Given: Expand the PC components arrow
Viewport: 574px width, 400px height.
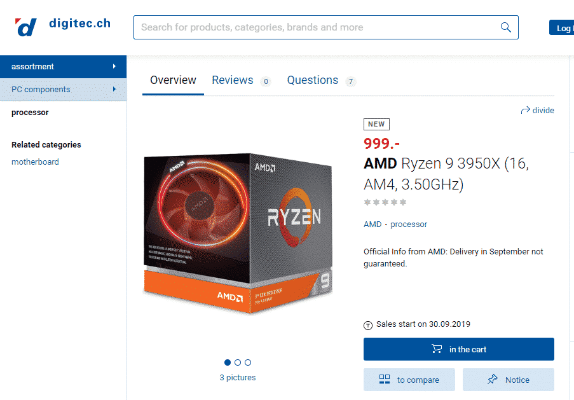Looking at the screenshot, I should click(114, 89).
